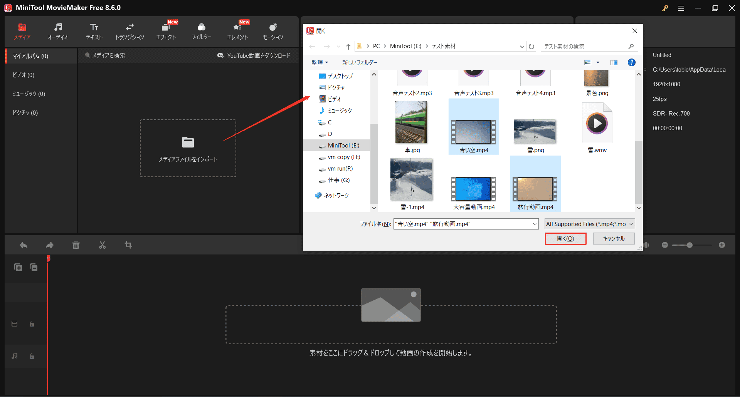Screen dimensions: 740x397
Task: Open the エフェクト panel
Action: point(166,31)
